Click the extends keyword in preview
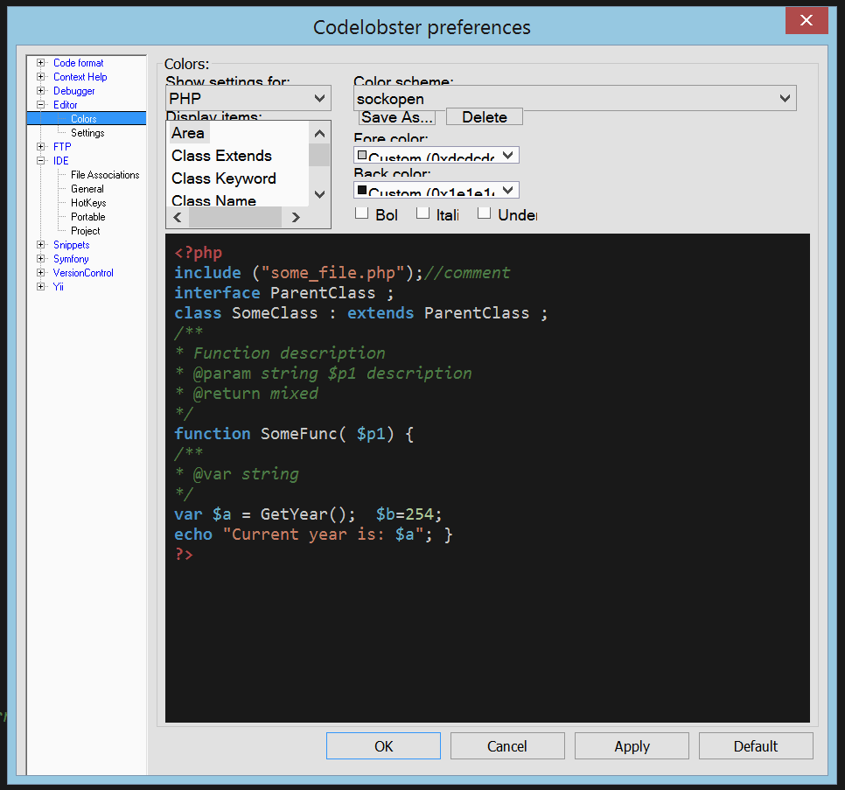The image size is (845, 790). 381,313
